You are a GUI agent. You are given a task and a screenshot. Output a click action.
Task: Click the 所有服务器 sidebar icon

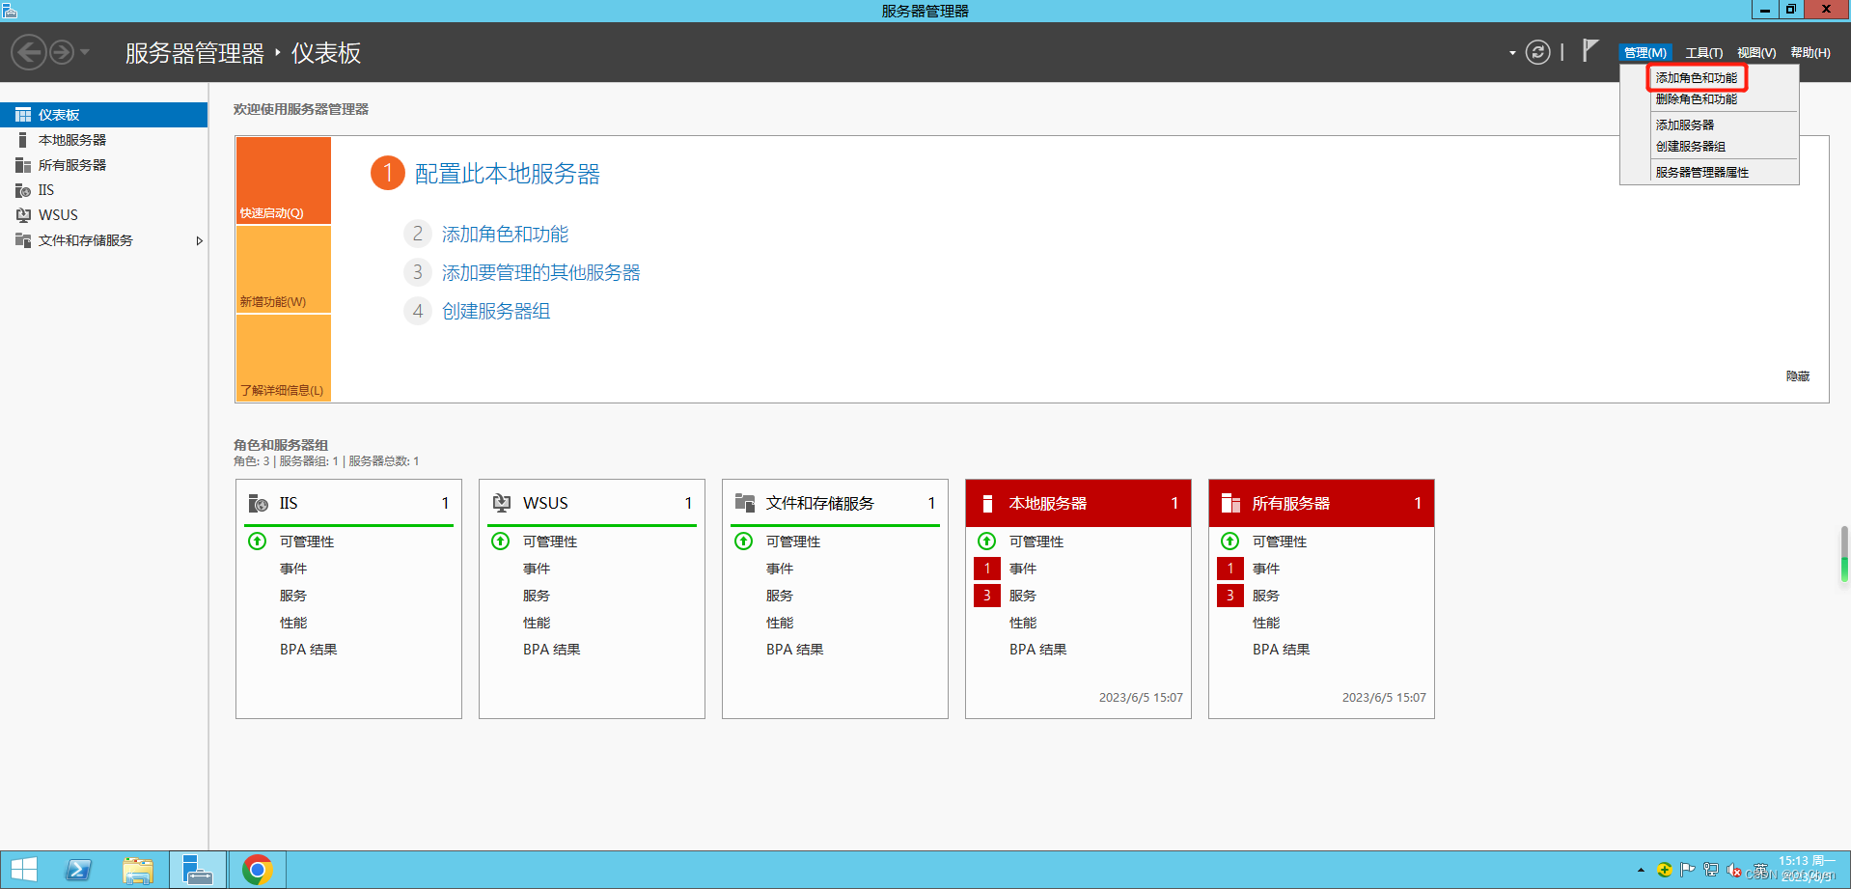click(23, 165)
